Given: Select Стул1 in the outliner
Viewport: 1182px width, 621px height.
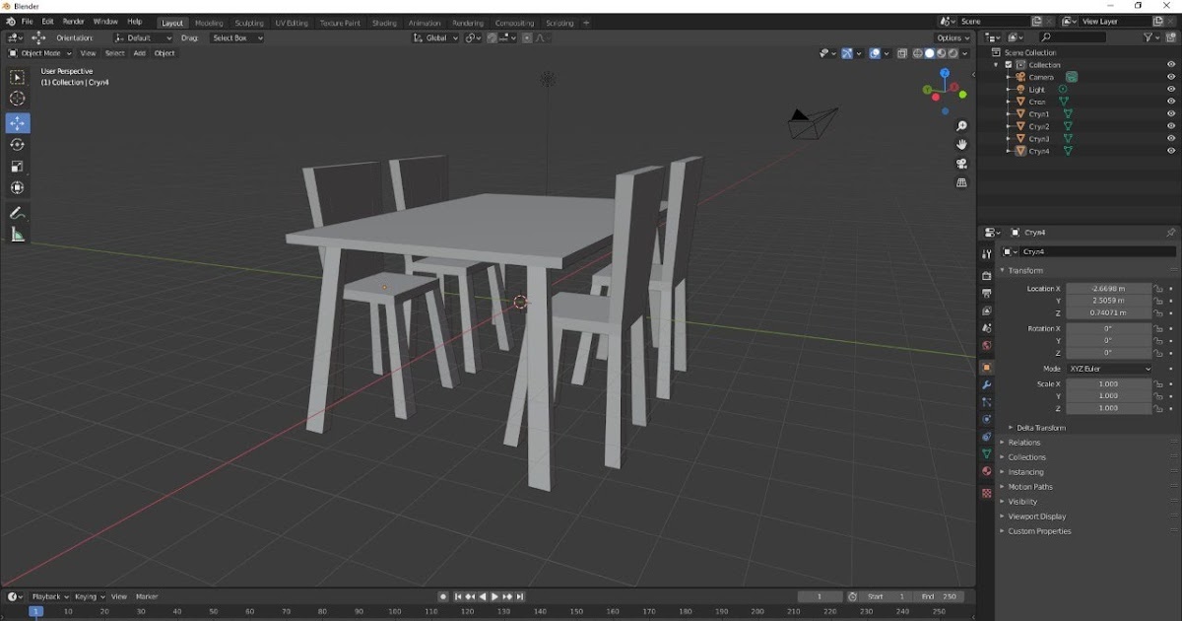Looking at the screenshot, I should [1041, 113].
